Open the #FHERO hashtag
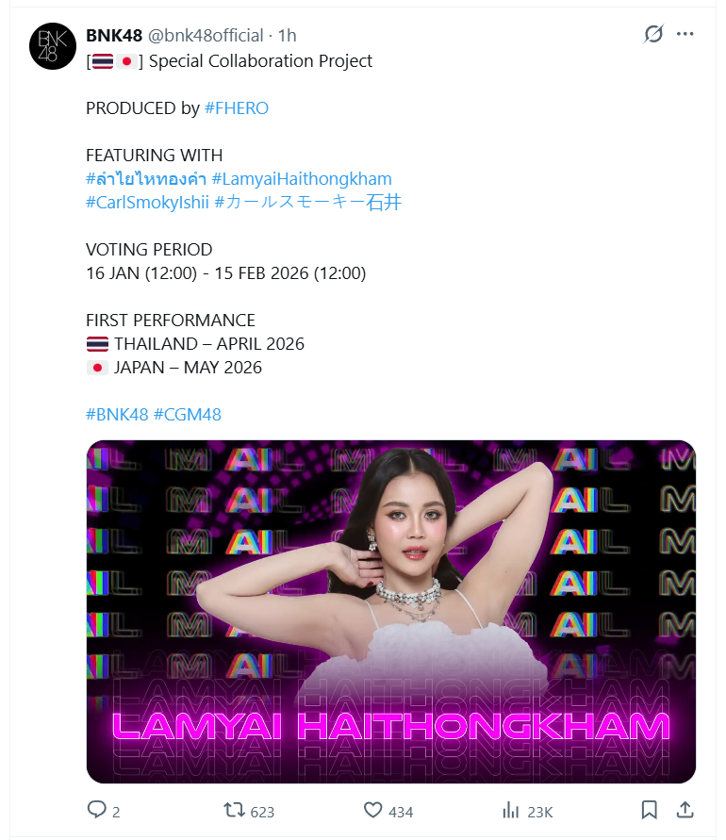Viewport: 726px width, 840px height. 237,108
